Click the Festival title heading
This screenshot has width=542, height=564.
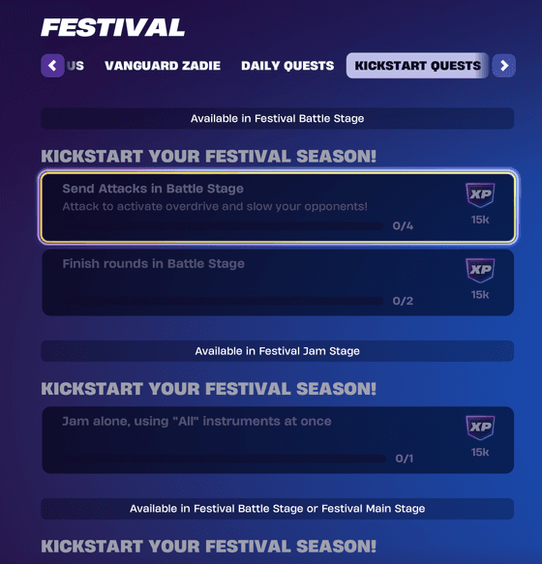[x=113, y=27]
